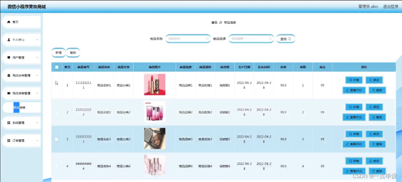
Task: Click in the 商品品牌 search input
Action: click(x=251, y=39)
